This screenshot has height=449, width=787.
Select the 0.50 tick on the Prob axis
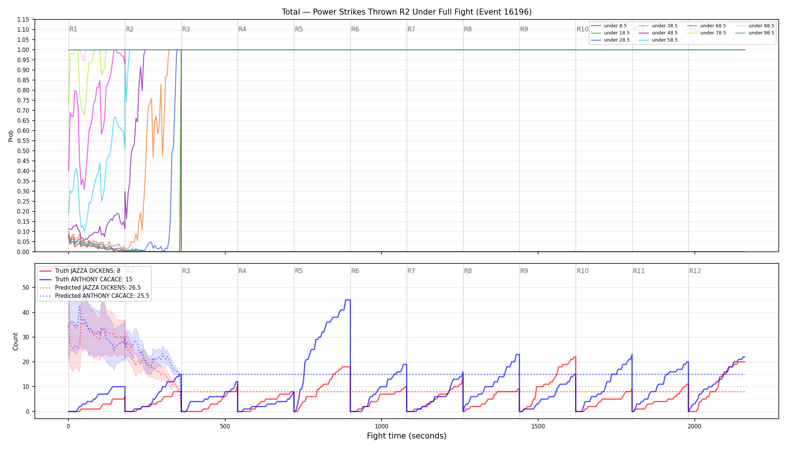click(23, 151)
